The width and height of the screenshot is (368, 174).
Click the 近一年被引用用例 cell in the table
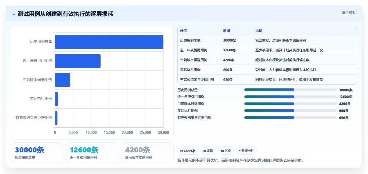[x=194, y=50]
